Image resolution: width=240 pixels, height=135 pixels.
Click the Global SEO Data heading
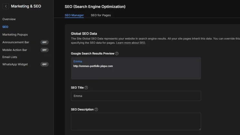pyautogui.click(x=84, y=34)
